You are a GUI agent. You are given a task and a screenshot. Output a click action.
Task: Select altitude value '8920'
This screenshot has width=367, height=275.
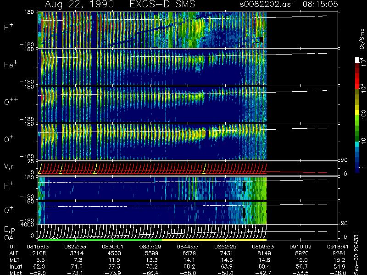(x=302, y=253)
